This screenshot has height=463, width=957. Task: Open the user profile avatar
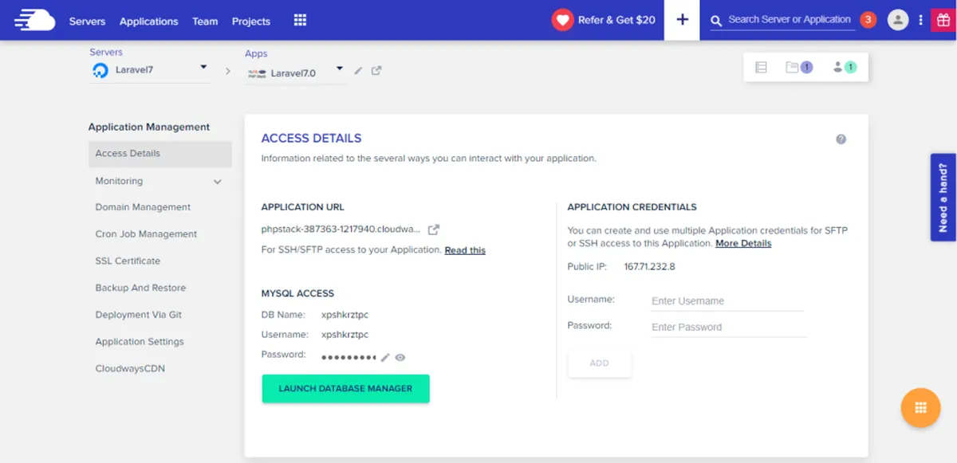898,20
